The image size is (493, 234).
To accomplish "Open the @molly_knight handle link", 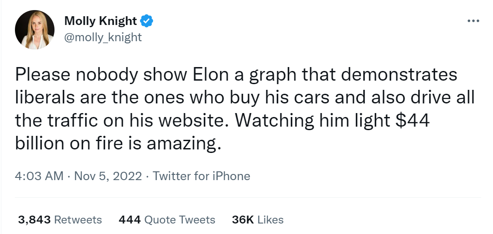I will pyautogui.click(x=103, y=37).
